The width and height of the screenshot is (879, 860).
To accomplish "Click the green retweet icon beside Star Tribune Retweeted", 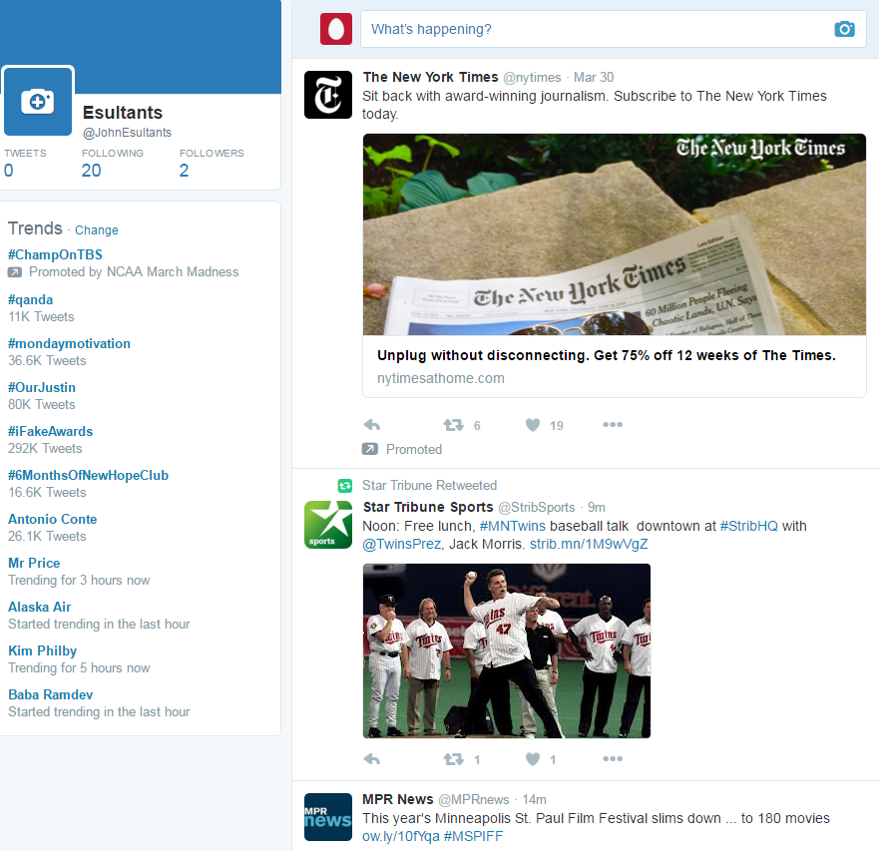I will tap(345, 486).
